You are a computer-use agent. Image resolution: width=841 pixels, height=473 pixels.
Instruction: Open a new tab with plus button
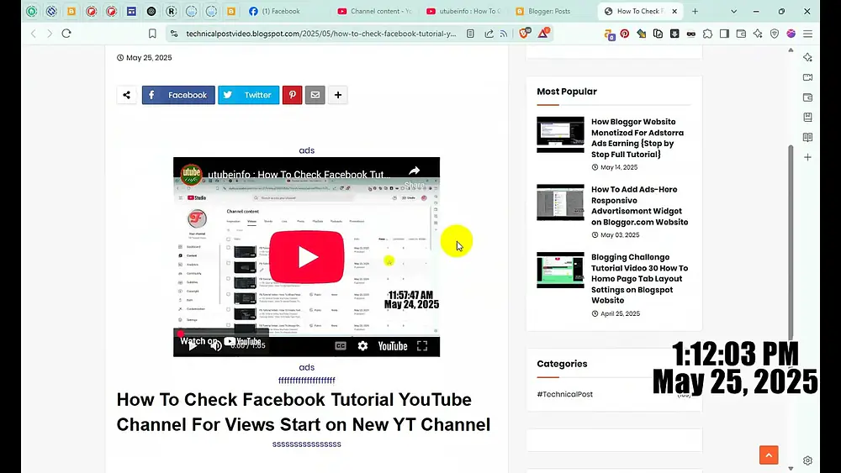[696, 11]
